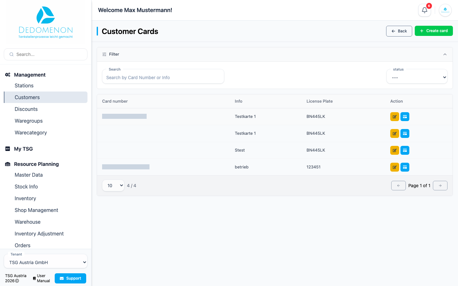Open Inventory Adjustment in the sidebar
Image resolution: width=458 pixels, height=286 pixels.
point(45,234)
